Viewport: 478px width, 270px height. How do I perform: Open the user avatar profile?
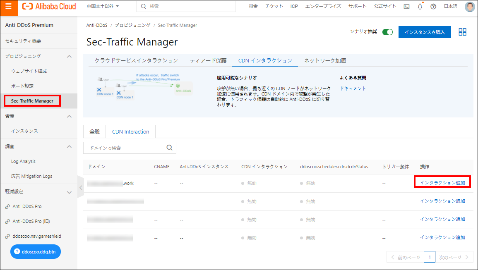point(470,7)
